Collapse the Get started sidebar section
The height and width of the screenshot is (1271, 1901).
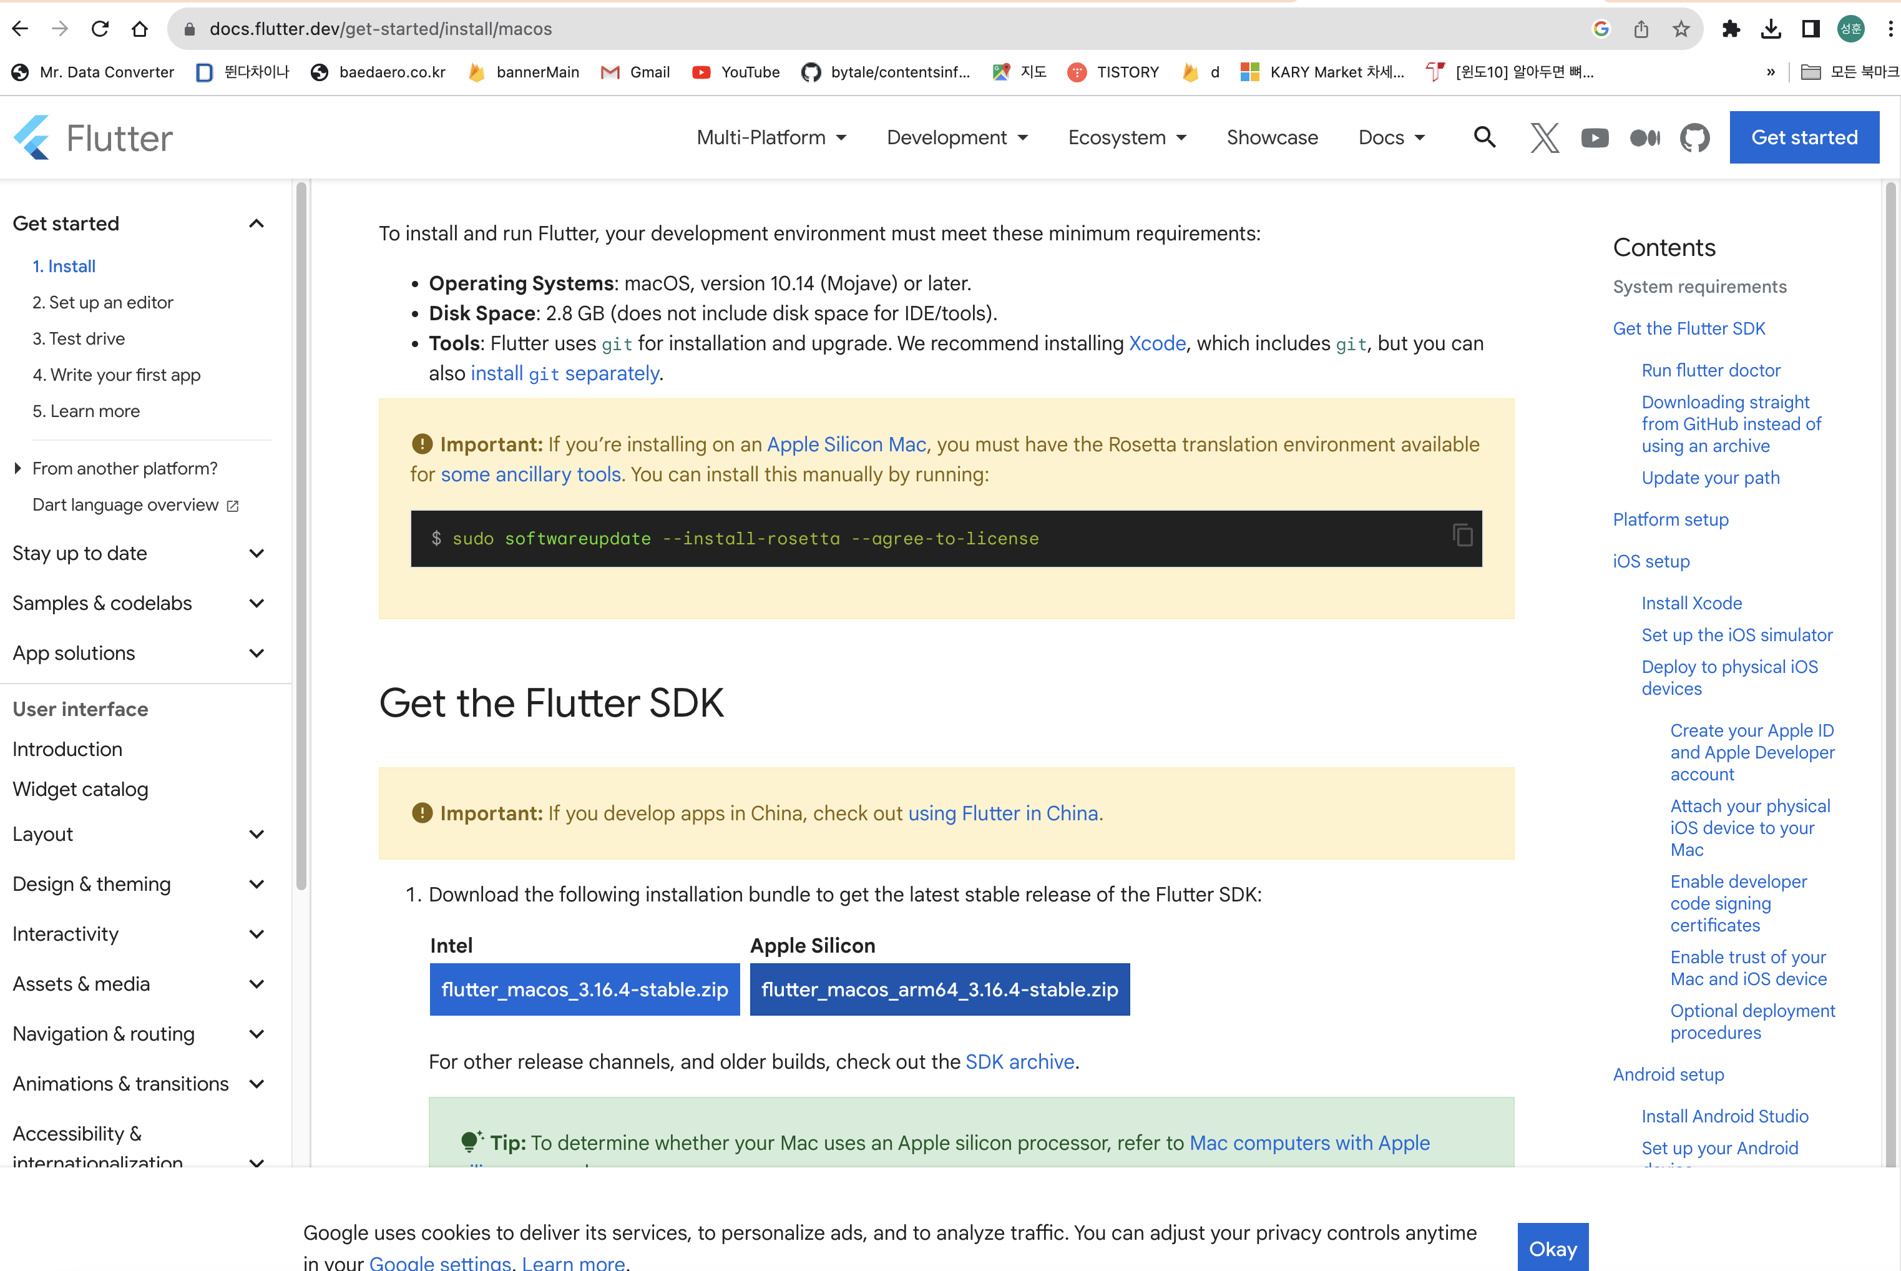pos(256,223)
